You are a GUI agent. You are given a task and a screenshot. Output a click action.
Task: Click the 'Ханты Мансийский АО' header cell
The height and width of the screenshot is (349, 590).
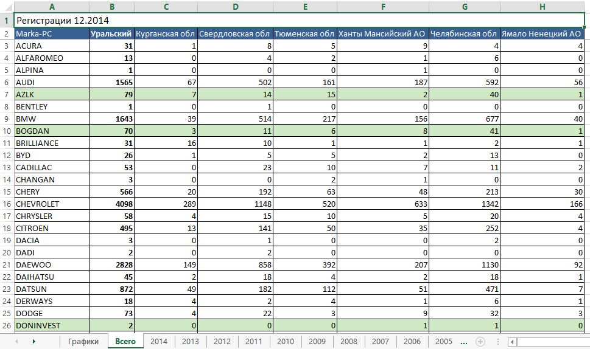pos(383,34)
